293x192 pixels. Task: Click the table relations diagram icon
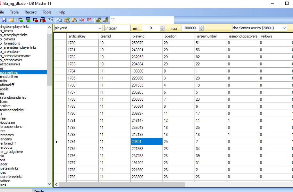pos(50,20)
